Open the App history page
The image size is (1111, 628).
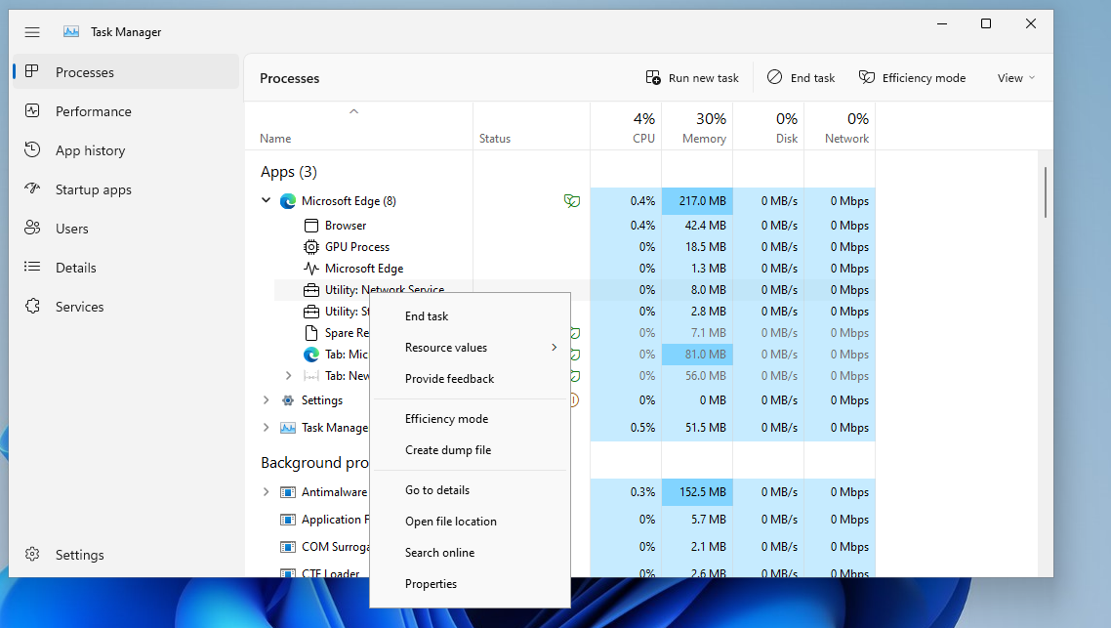pyautogui.click(x=126, y=150)
